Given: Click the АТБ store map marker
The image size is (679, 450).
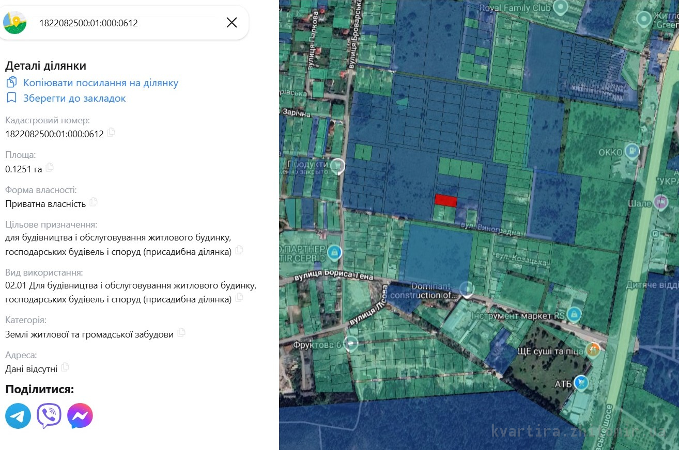Looking at the screenshot, I should 582,382.
